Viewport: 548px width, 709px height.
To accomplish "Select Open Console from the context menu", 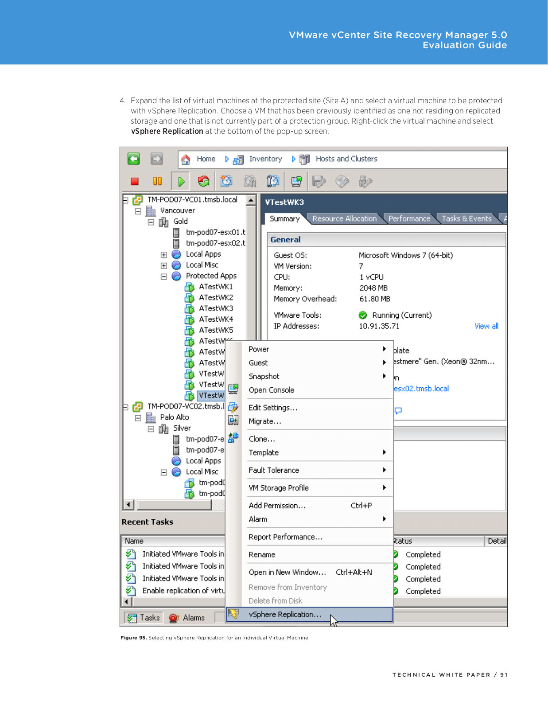I will [309, 390].
